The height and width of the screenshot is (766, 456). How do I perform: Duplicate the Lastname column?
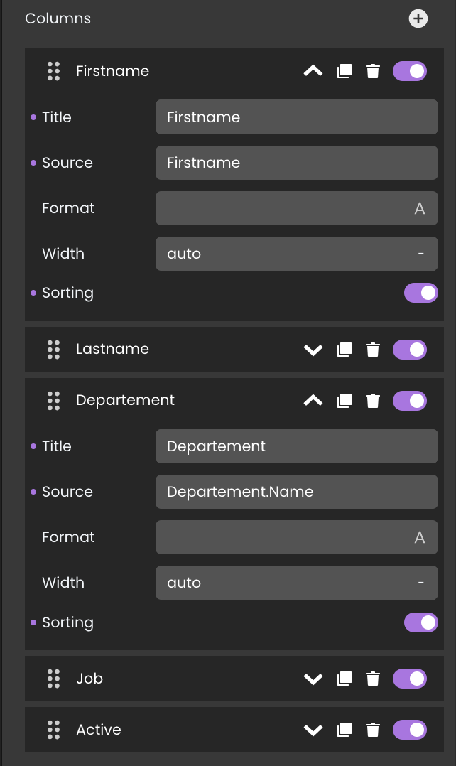click(x=344, y=349)
